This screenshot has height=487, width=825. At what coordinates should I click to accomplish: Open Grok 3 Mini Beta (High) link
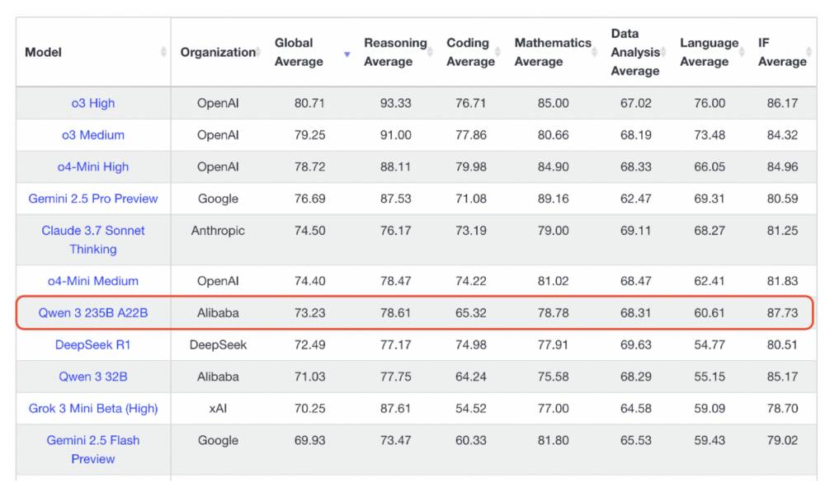pyautogui.click(x=93, y=408)
